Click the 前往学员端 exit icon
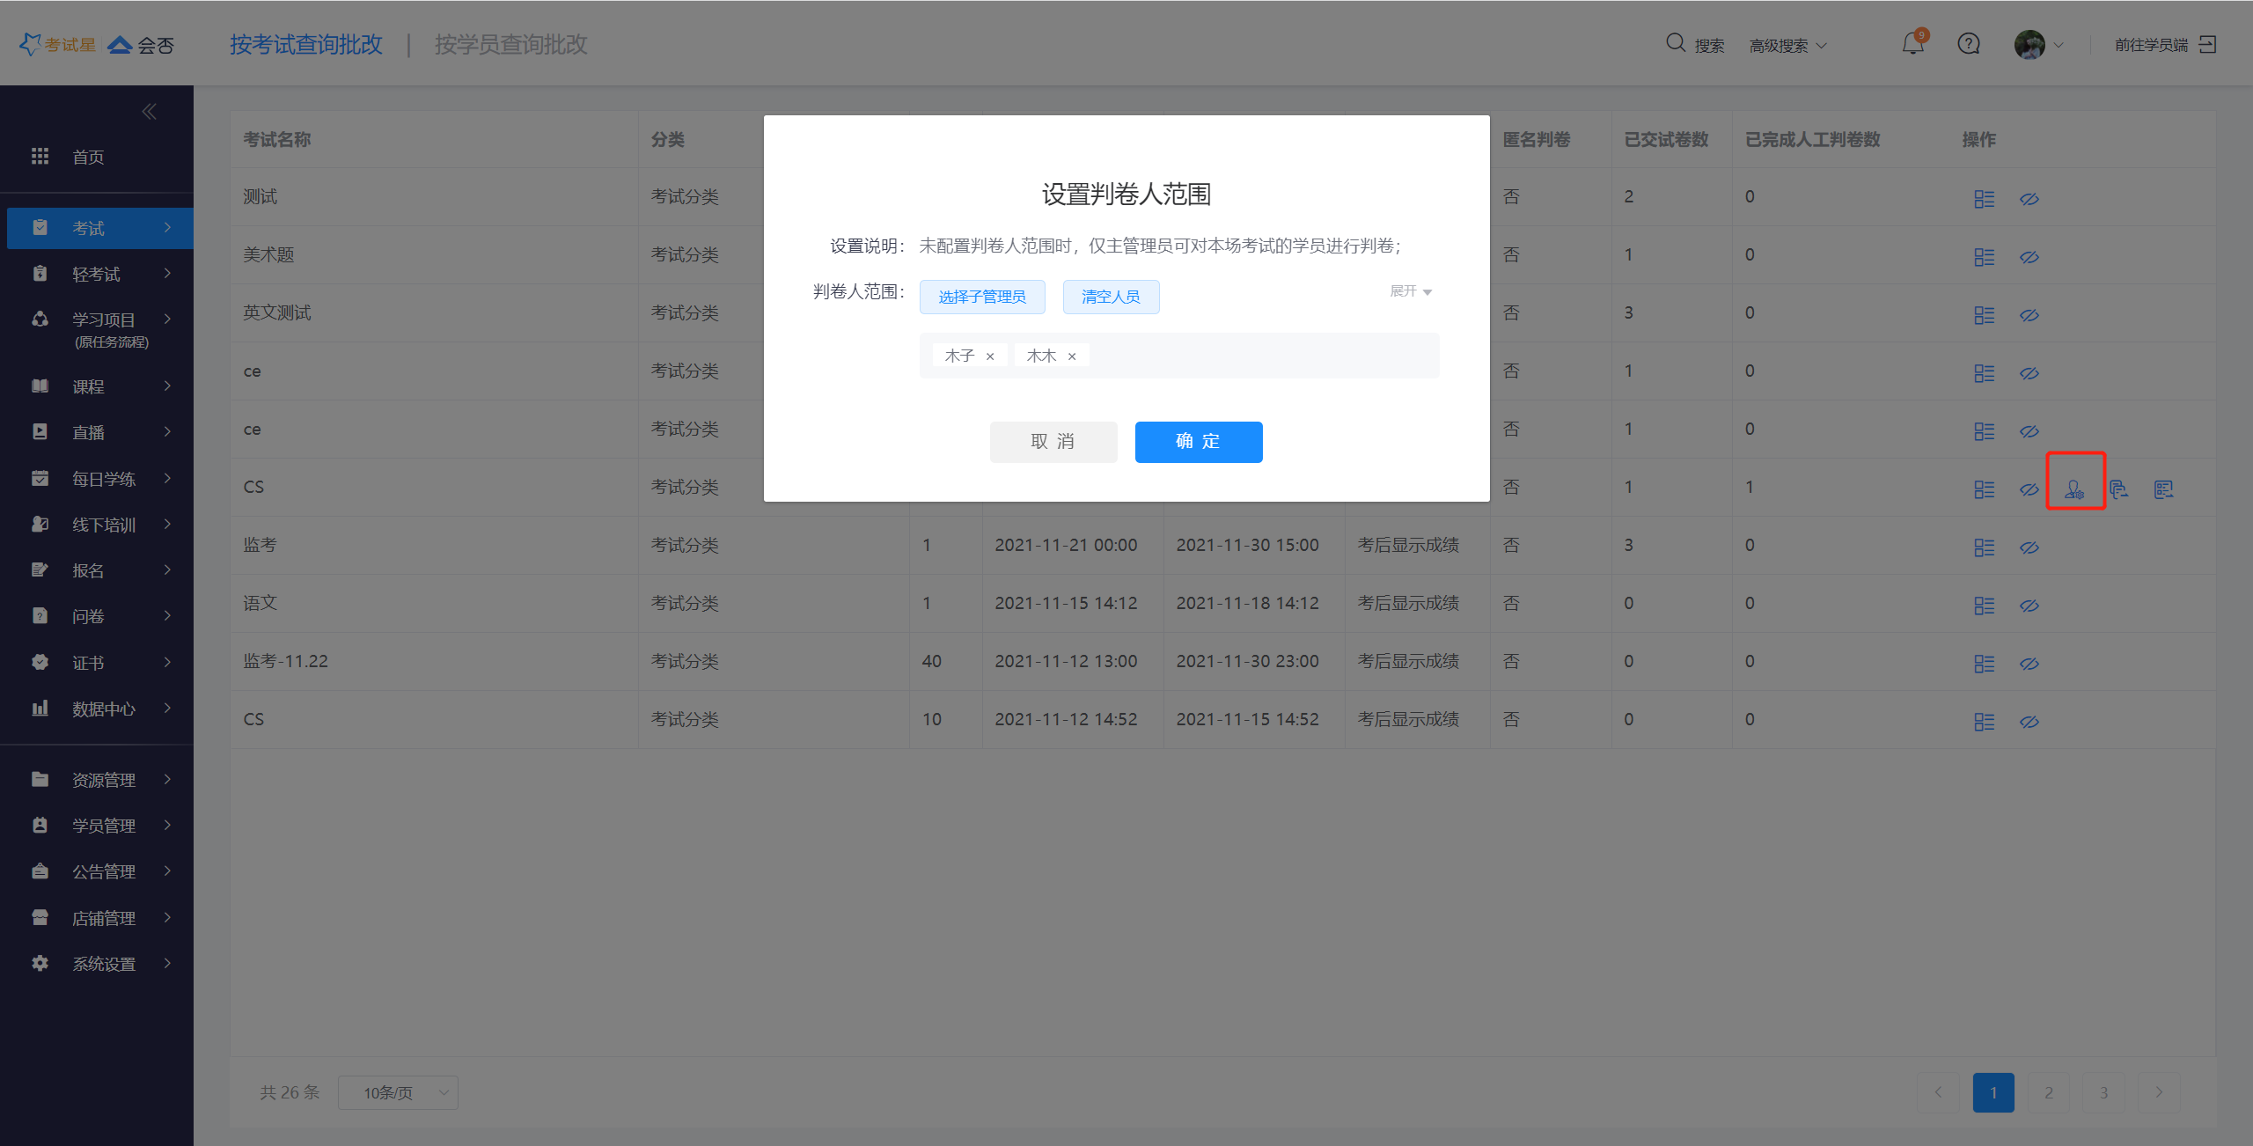 [2208, 44]
